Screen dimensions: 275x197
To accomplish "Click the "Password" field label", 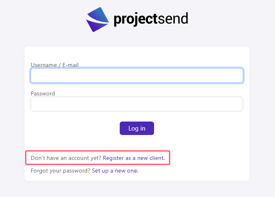I will coord(43,93).
